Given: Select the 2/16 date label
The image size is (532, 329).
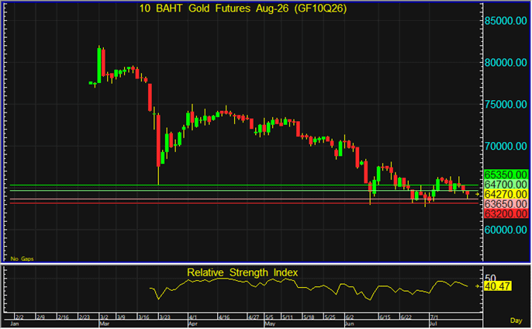Looking at the screenshot, I should [63, 317].
